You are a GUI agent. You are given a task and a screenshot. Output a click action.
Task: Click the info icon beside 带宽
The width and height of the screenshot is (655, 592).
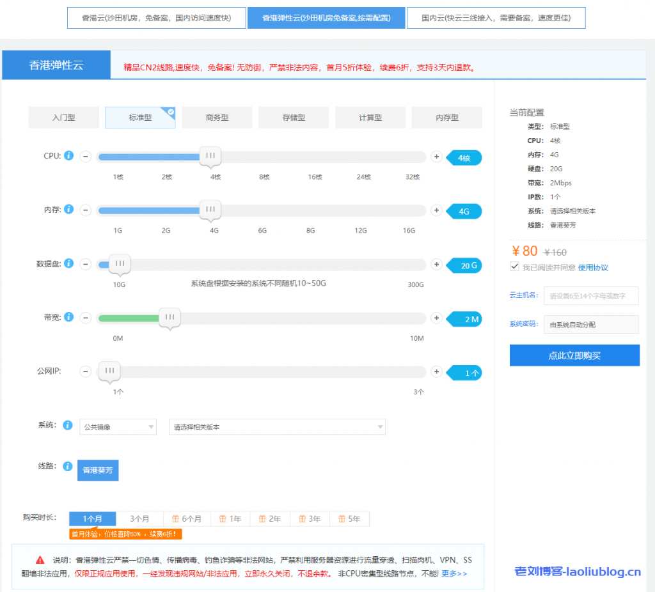tap(69, 317)
